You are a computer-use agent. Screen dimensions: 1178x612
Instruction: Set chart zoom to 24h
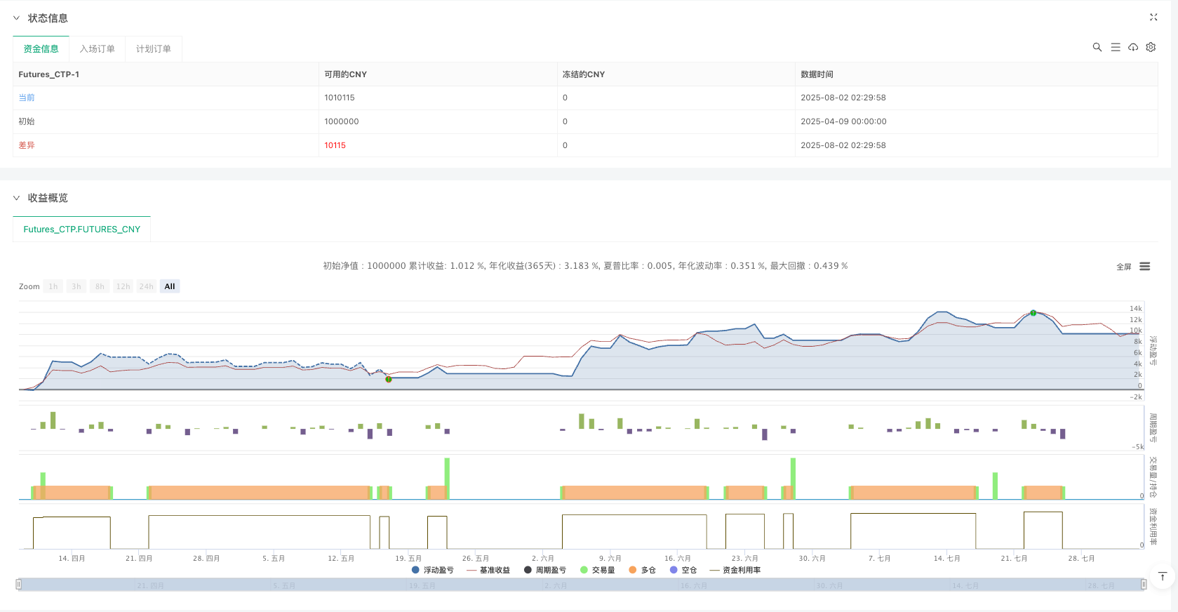click(147, 286)
